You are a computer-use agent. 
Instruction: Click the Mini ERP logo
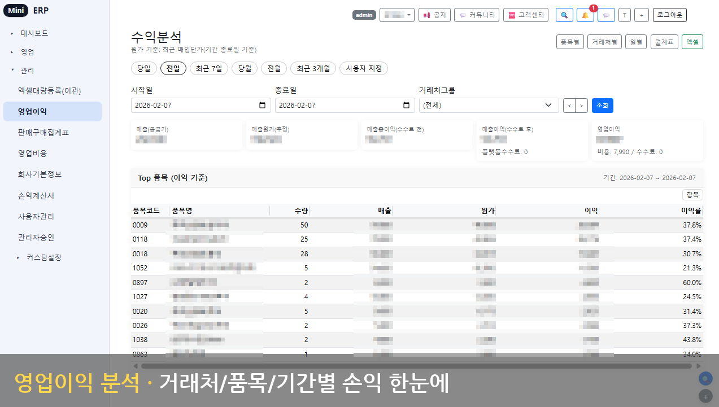(x=26, y=11)
